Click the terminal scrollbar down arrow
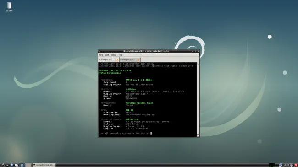298x167 pixels. (198, 135)
